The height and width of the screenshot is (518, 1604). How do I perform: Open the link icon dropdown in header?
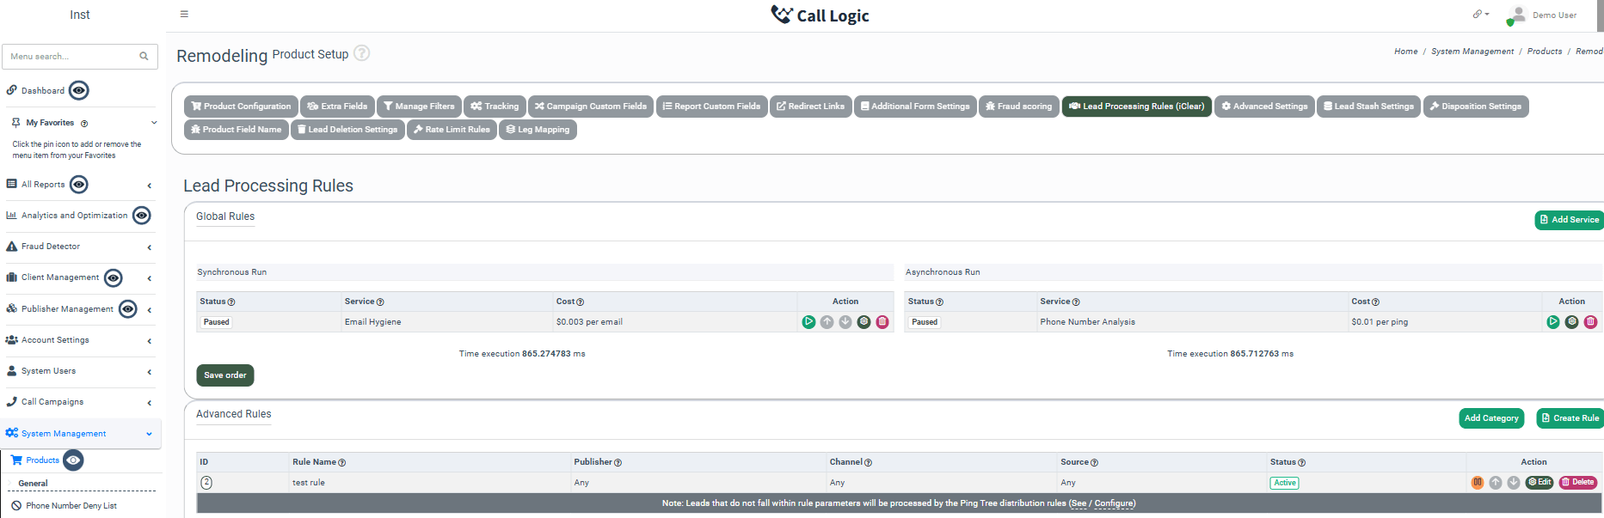[1480, 15]
